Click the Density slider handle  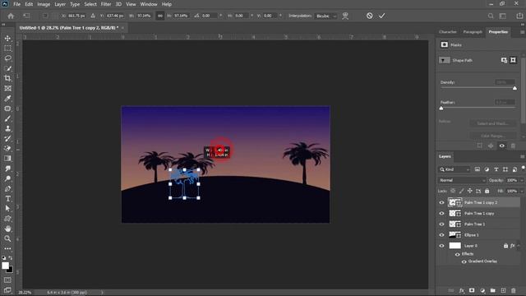coord(514,88)
